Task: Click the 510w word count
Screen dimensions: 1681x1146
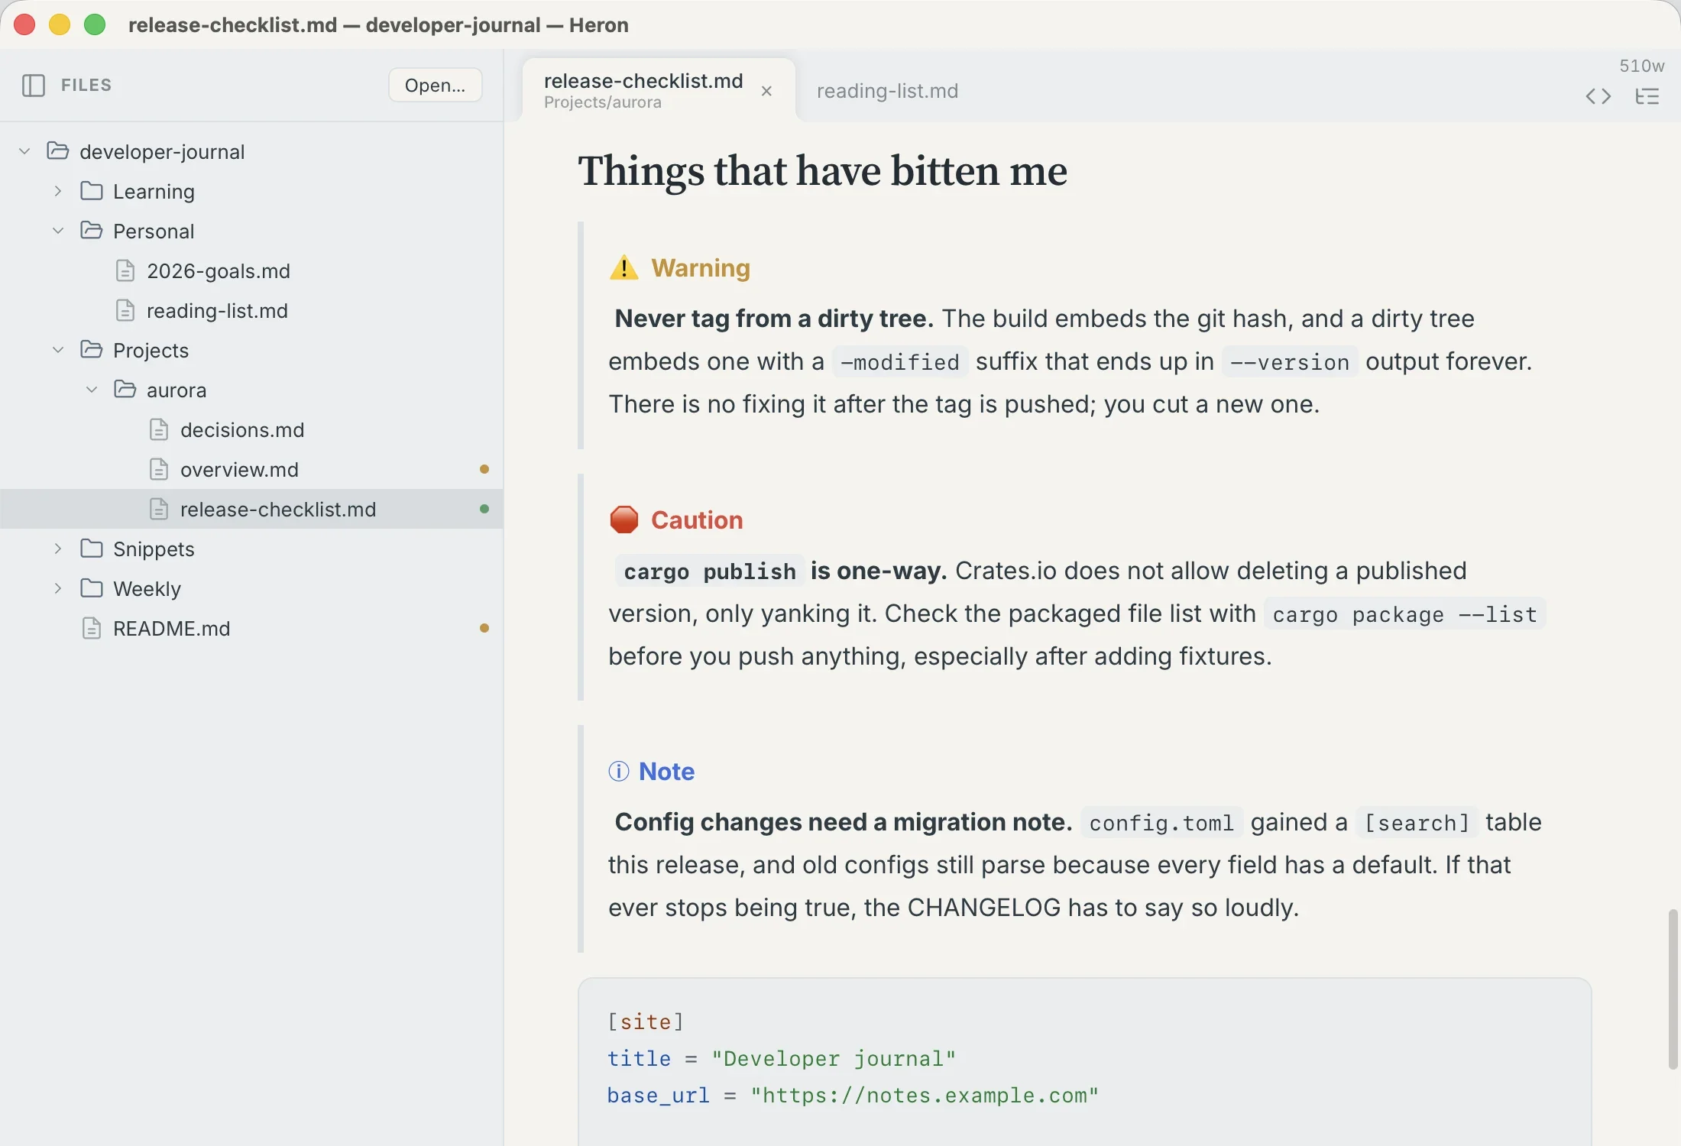Action: point(1641,66)
